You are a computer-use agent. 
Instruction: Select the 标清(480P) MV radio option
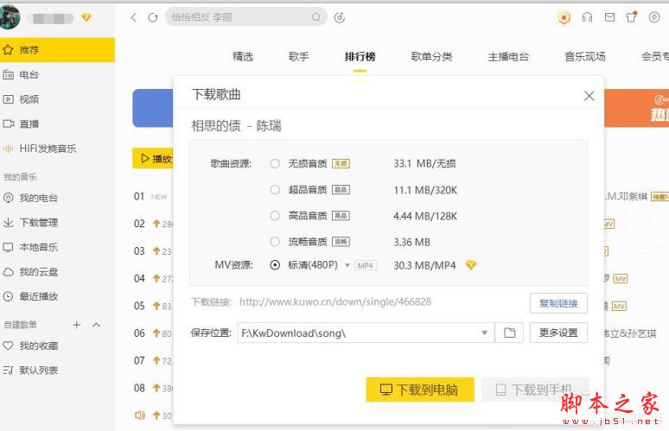click(275, 265)
